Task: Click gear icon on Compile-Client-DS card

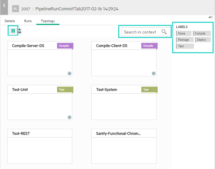Action: [x=154, y=73]
